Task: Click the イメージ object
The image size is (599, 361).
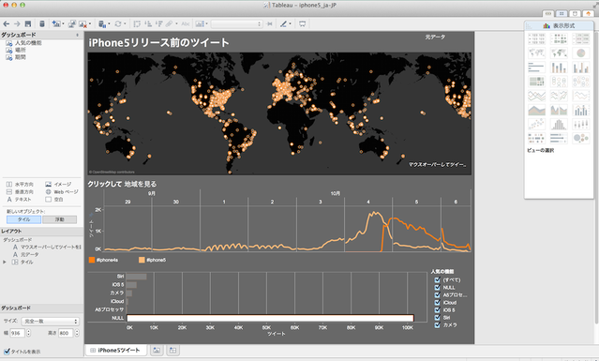Action: [x=58, y=184]
